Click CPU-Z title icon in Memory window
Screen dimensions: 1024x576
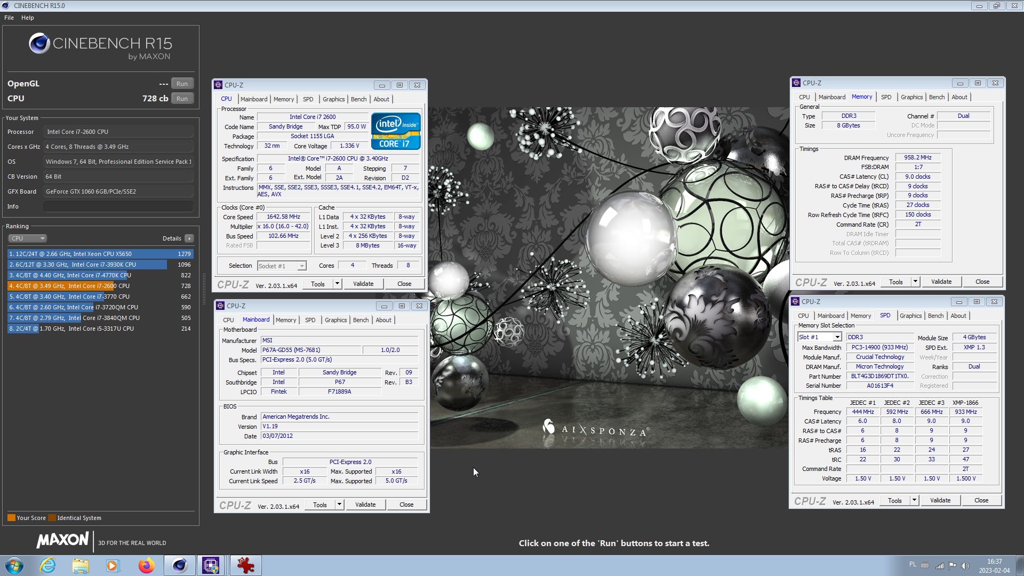[796, 83]
